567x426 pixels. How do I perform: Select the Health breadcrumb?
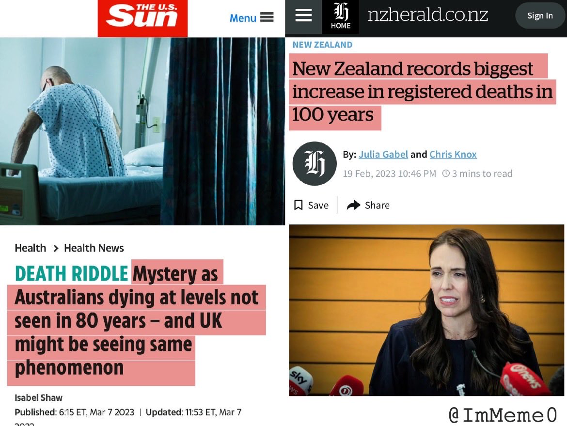click(31, 248)
